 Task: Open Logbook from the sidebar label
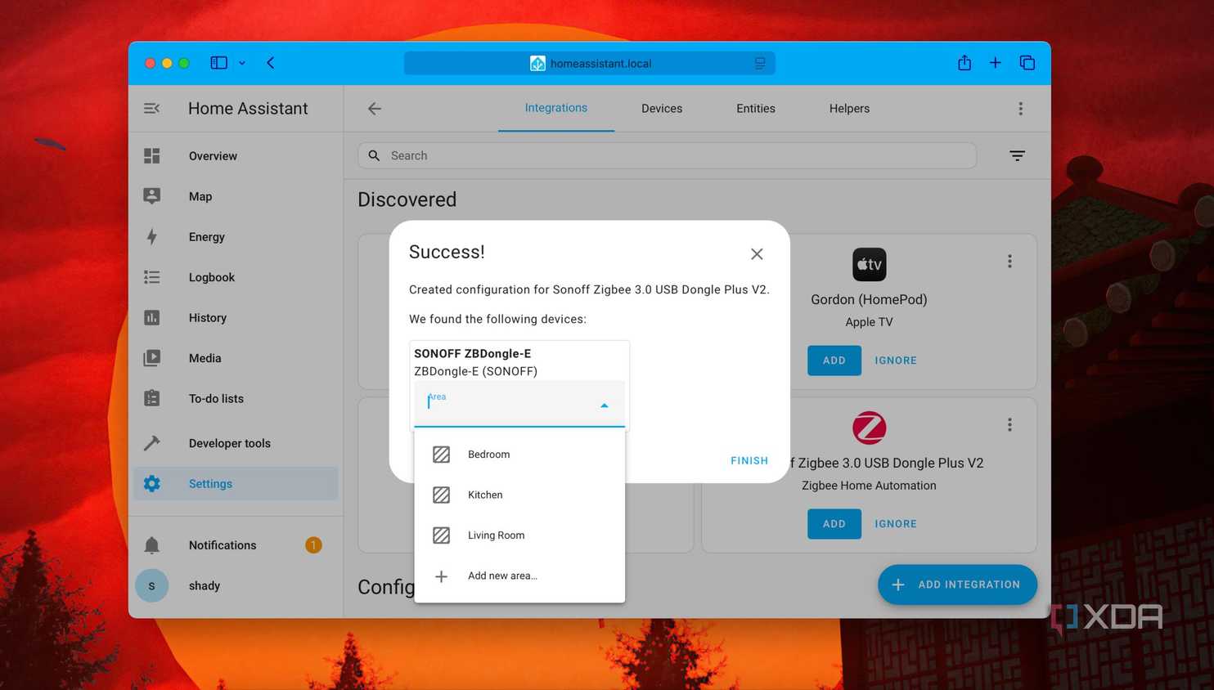[212, 277]
